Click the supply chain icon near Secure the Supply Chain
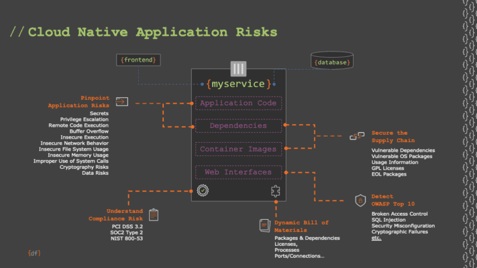 (358, 136)
